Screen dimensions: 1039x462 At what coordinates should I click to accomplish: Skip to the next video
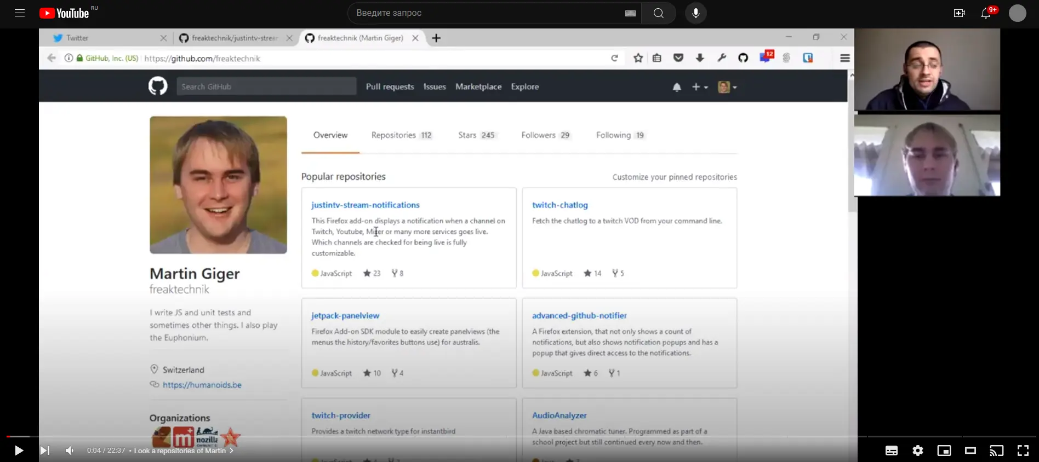(45, 451)
